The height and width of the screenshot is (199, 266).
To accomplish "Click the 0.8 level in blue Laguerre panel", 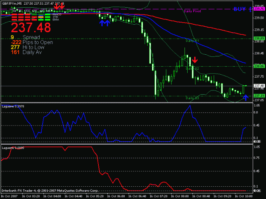I will tap(256, 112).
